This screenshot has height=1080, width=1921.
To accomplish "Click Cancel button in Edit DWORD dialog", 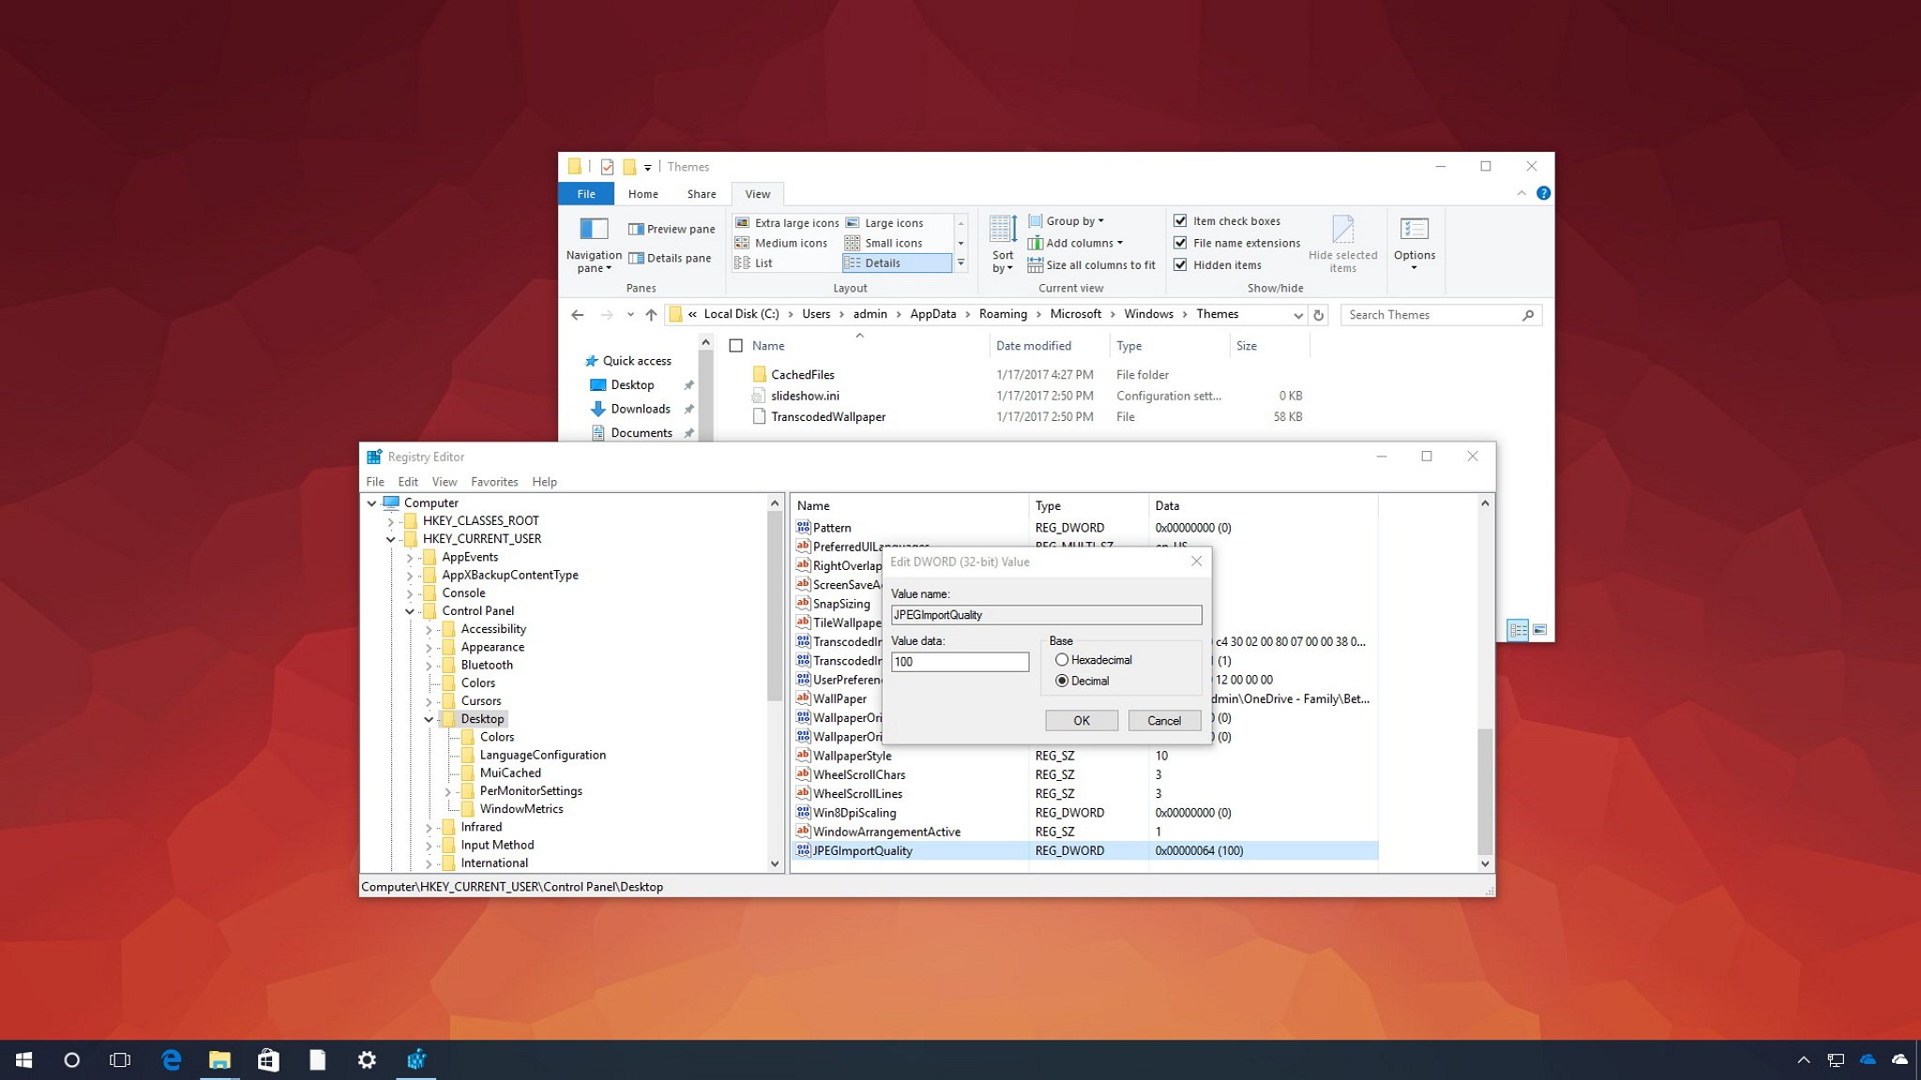I will pyautogui.click(x=1164, y=720).
